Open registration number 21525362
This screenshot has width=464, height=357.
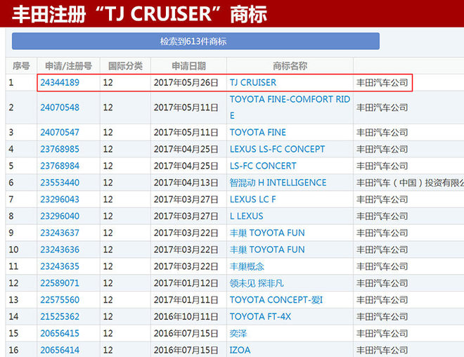(60, 317)
